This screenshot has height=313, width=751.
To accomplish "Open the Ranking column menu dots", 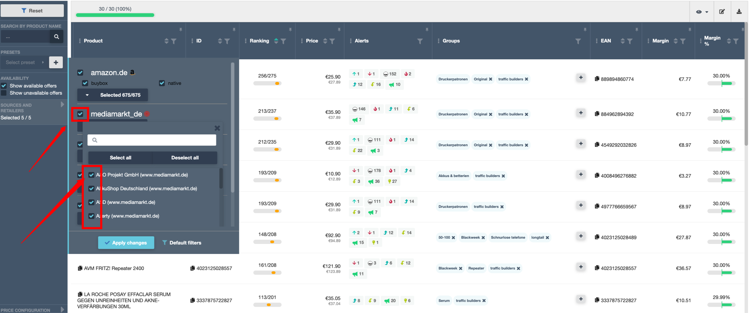I will [245, 41].
